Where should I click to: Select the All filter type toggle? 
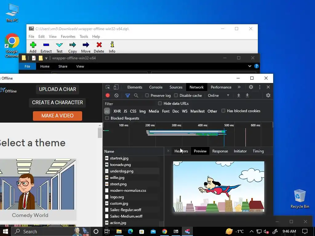[x=107, y=111]
